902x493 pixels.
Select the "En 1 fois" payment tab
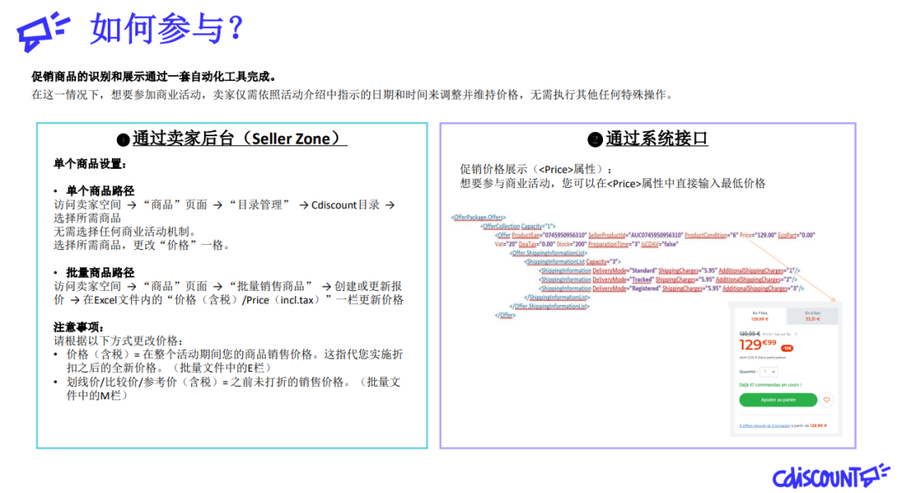(x=760, y=315)
